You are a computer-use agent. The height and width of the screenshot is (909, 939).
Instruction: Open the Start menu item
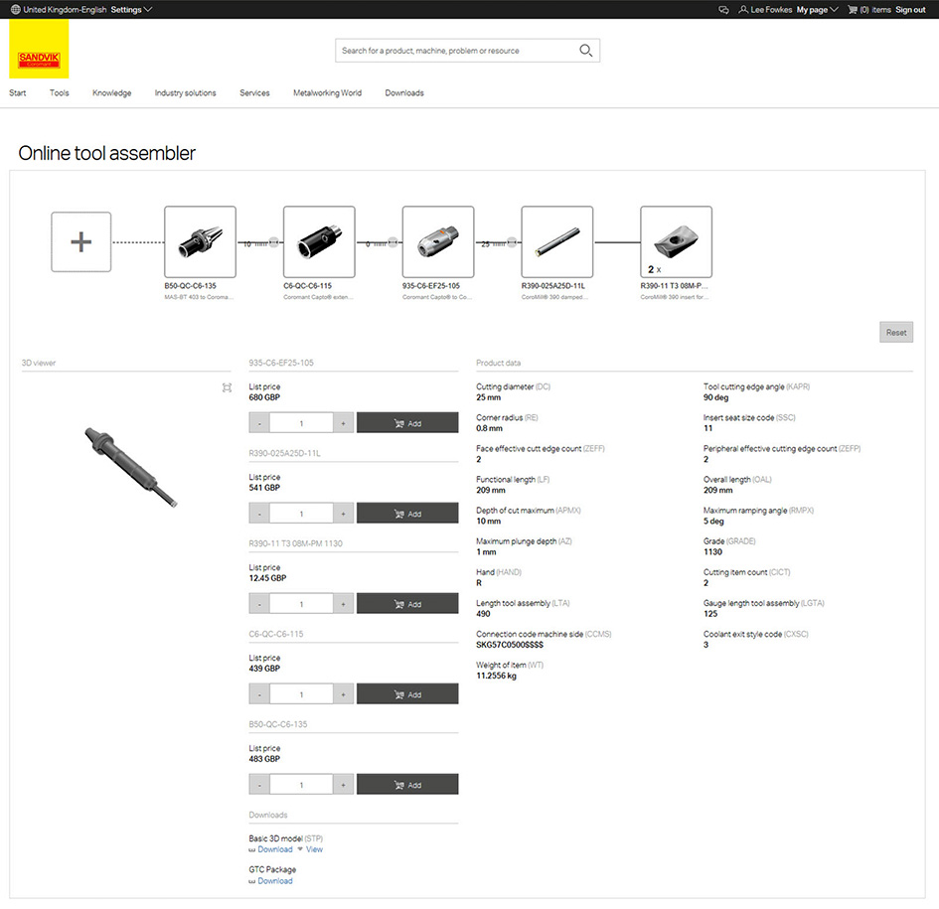(17, 92)
